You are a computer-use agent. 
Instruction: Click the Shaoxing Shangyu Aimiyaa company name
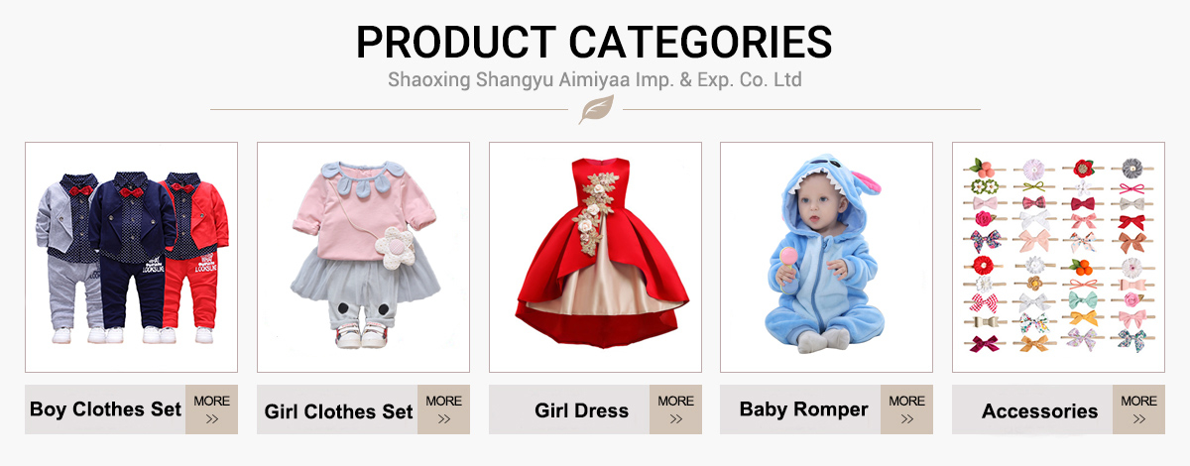(594, 79)
